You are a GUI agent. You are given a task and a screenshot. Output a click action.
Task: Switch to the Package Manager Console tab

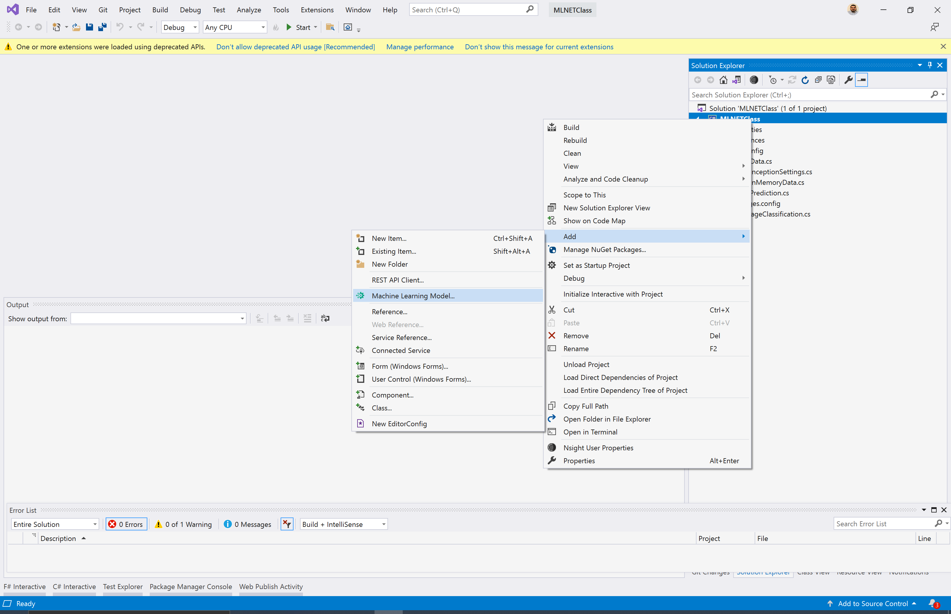(x=191, y=586)
